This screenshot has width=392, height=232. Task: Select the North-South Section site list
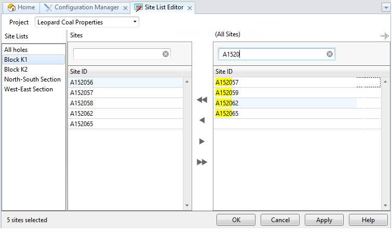(x=34, y=79)
